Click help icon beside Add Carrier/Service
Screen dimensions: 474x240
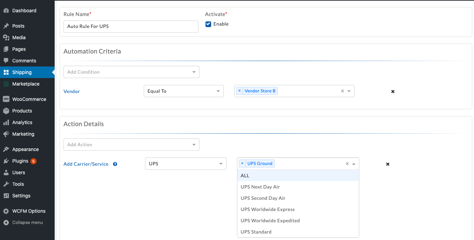115,164
